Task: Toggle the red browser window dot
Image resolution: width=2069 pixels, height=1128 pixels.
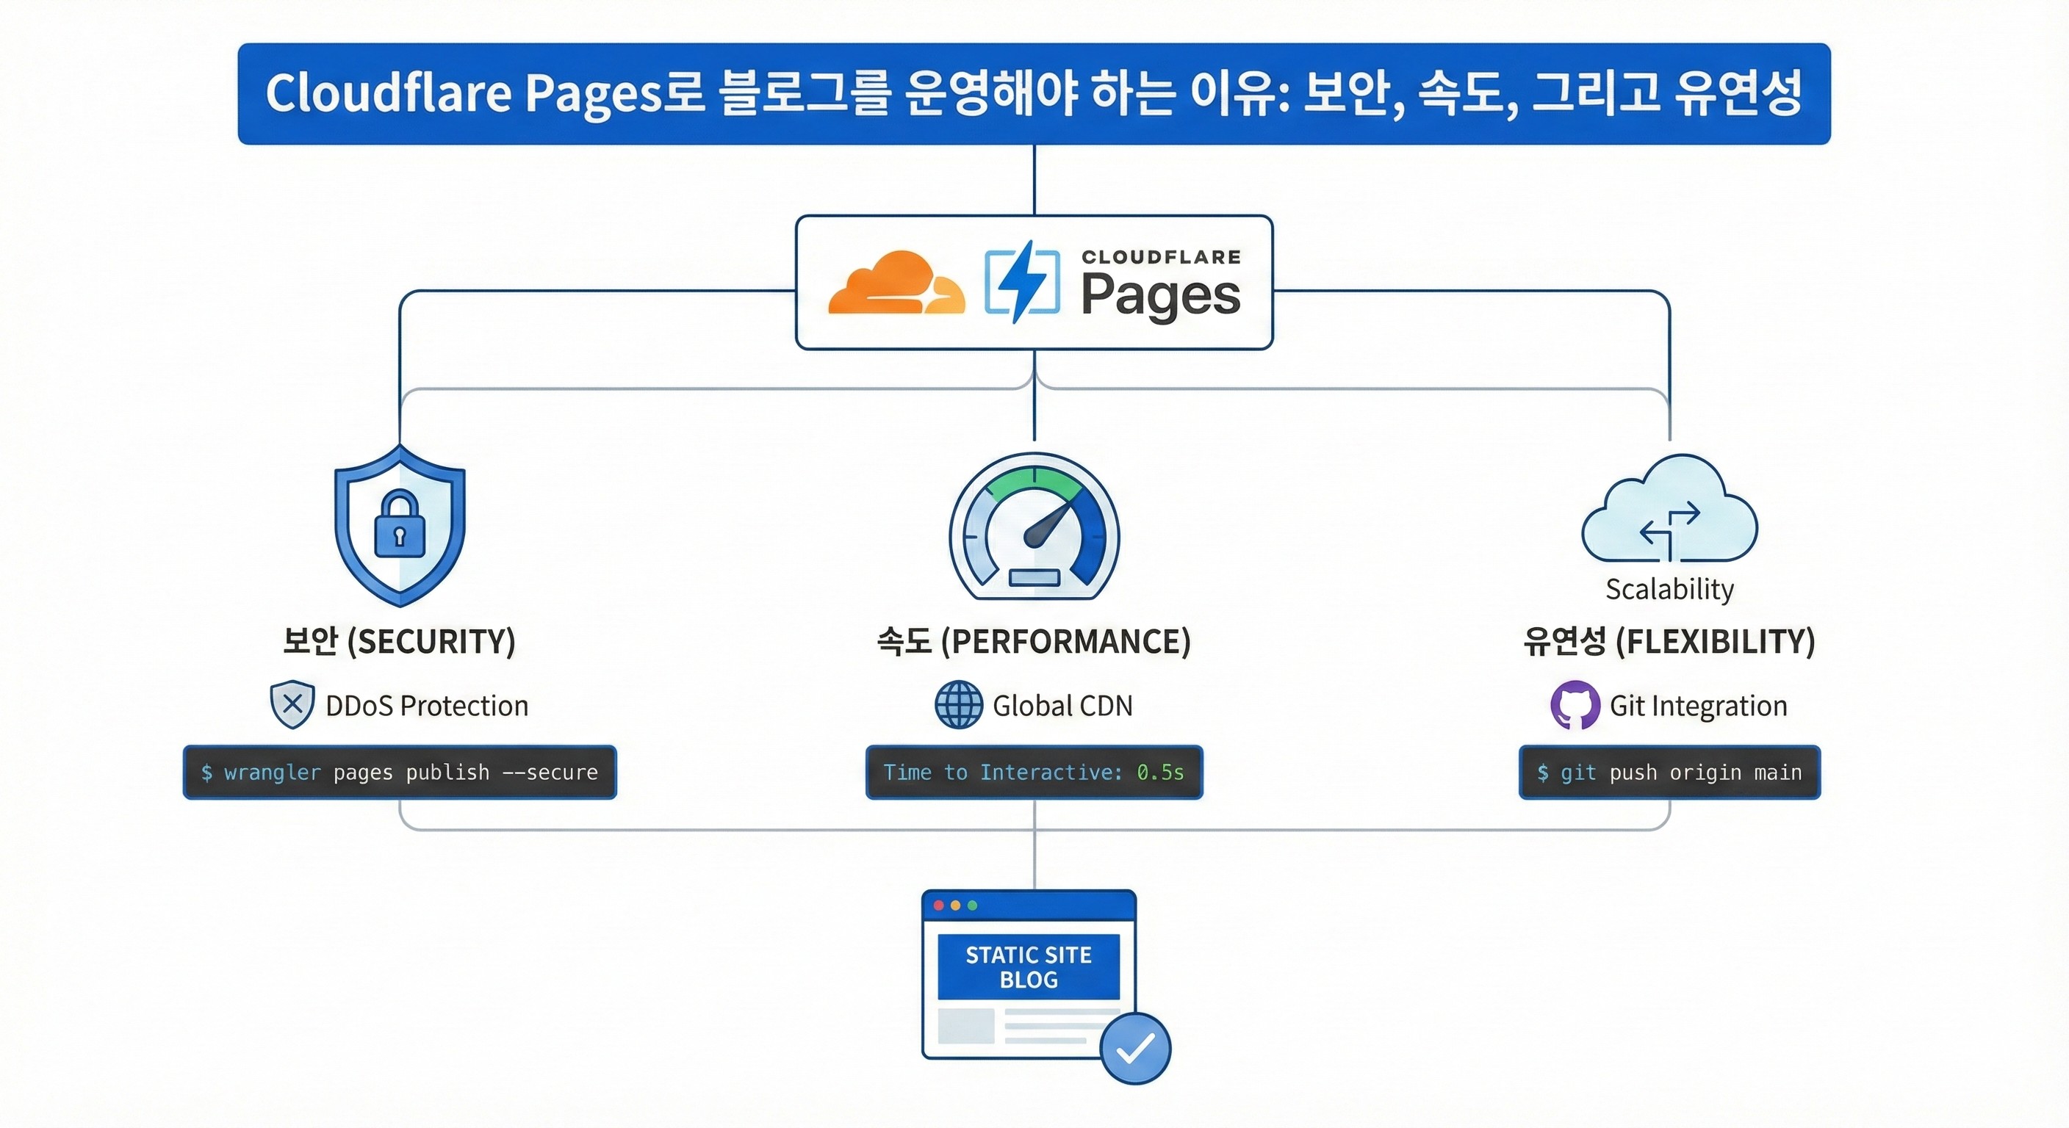Action: point(938,905)
